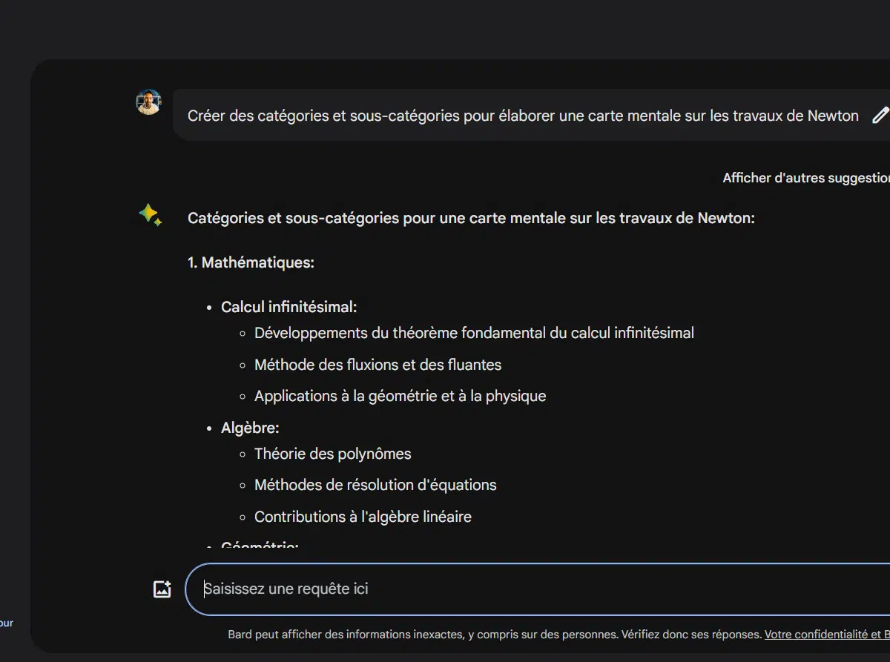
Task: Click the "Calcul infinitésimal:" bullet
Action: click(289, 307)
